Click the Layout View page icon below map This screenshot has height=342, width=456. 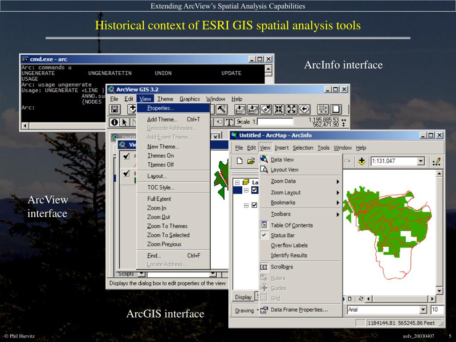click(350, 299)
